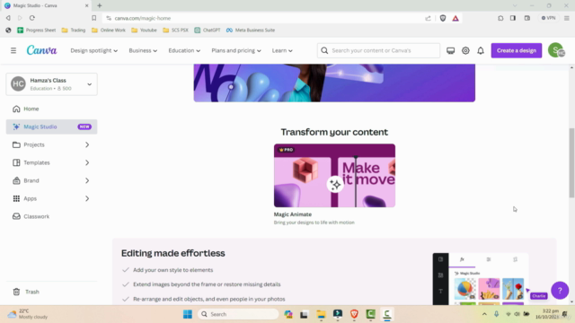
Task: Click the Canva logo
Action: pos(41,50)
